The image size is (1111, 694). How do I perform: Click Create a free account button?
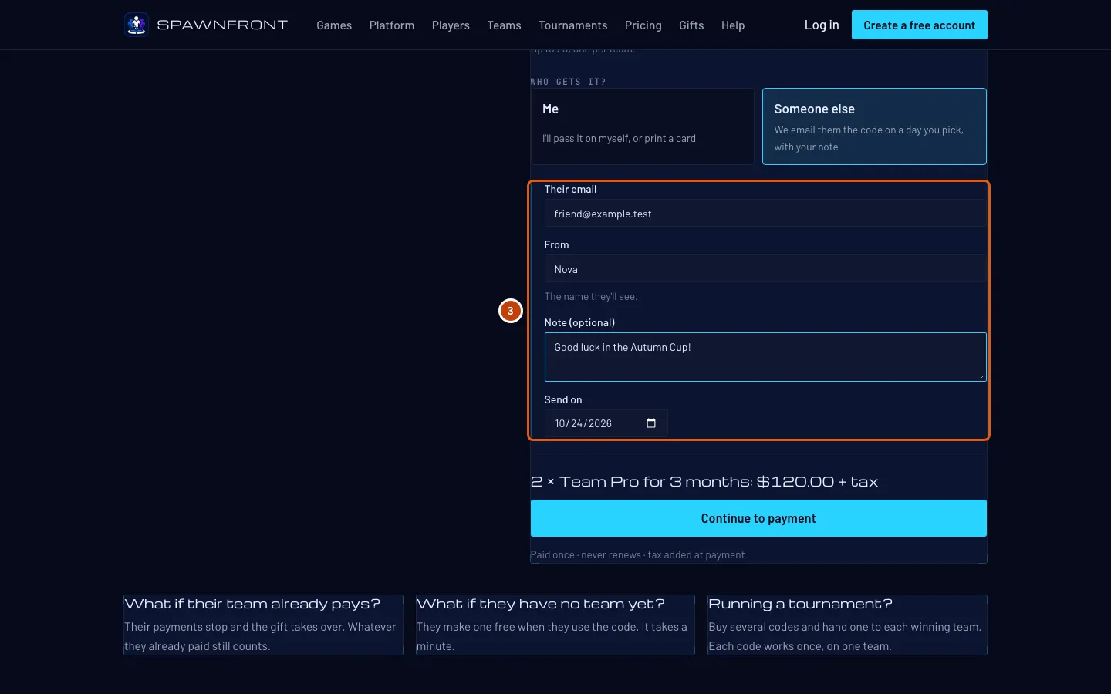tap(920, 25)
